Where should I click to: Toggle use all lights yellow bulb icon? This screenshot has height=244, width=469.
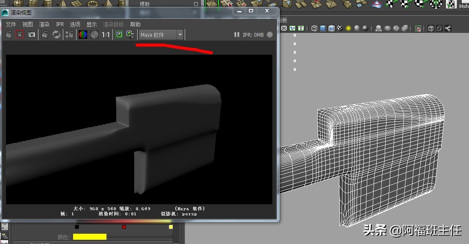pos(348,28)
